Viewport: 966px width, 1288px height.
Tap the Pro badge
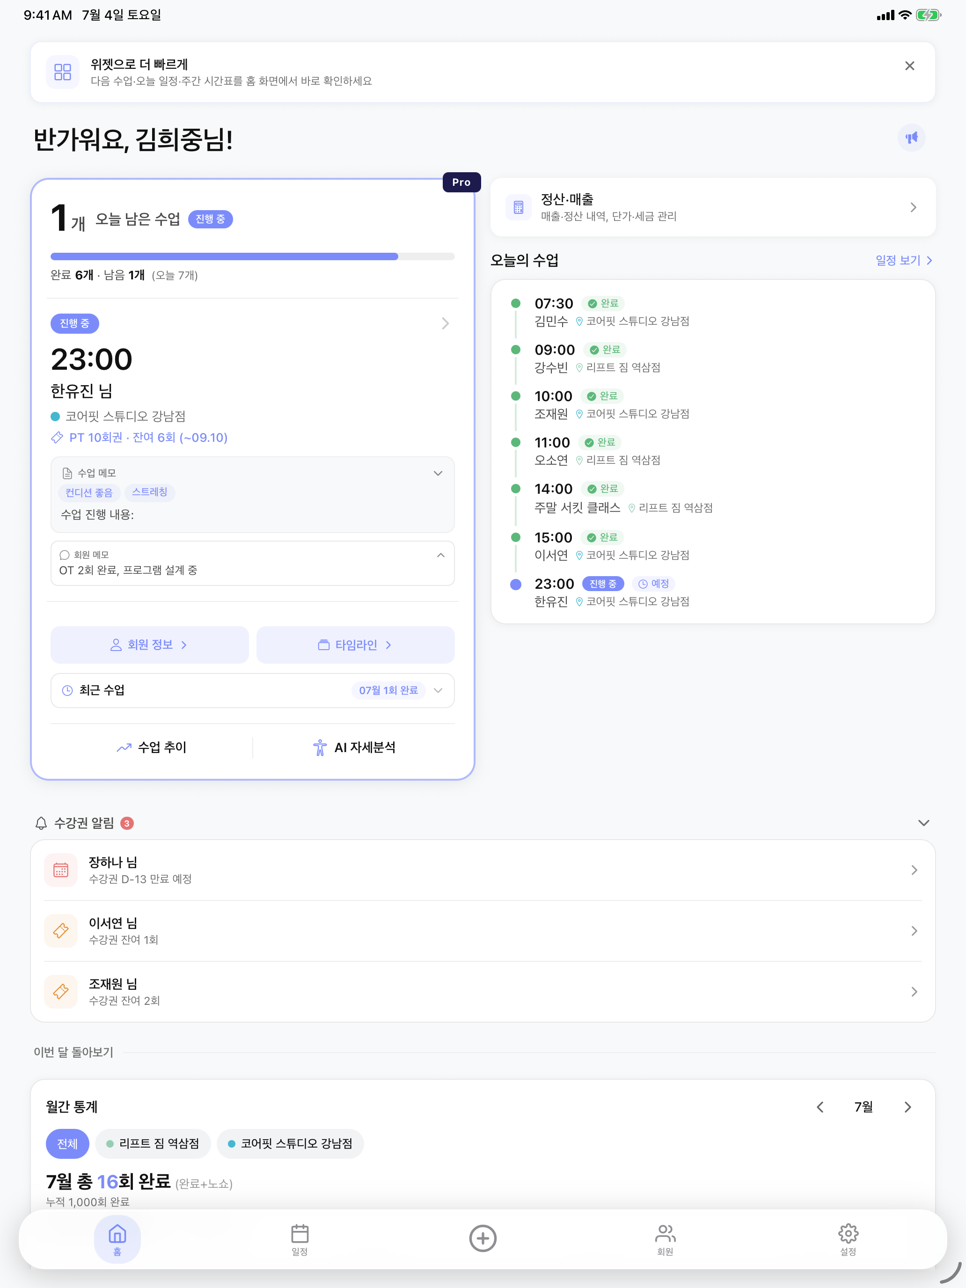(x=461, y=182)
